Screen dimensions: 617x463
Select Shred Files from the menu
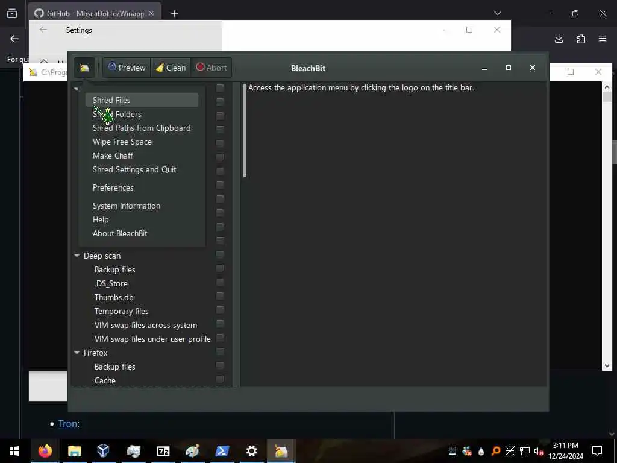[x=142, y=100]
